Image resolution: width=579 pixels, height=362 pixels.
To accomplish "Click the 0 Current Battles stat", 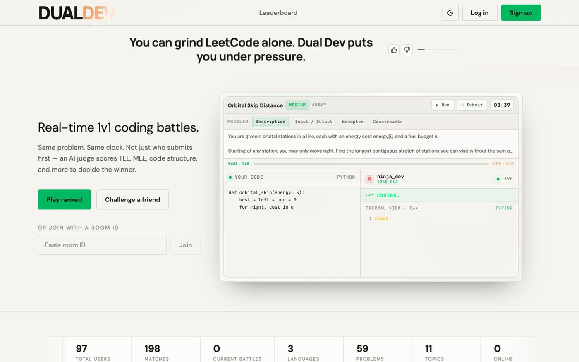I will tap(237, 352).
